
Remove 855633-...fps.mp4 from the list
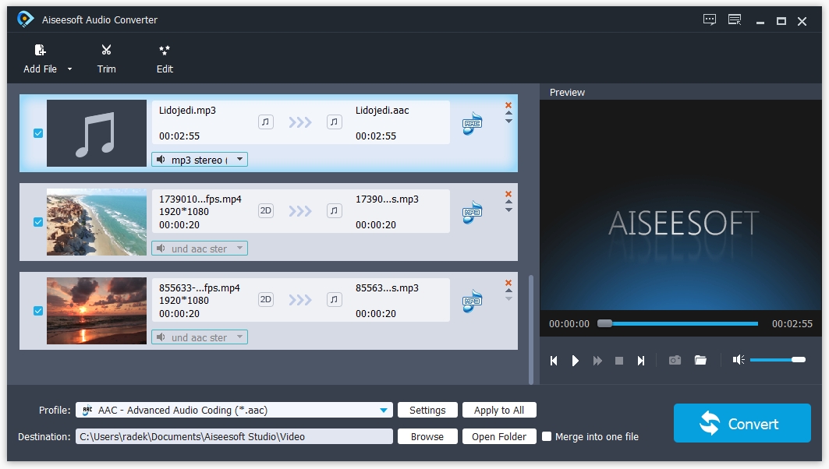(x=508, y=283)
